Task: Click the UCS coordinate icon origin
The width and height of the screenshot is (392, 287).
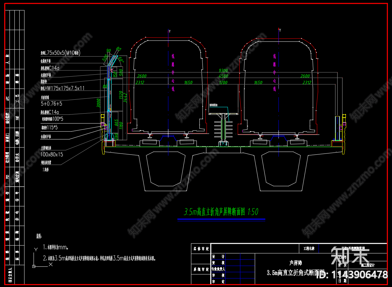Action: pos(34,266)
